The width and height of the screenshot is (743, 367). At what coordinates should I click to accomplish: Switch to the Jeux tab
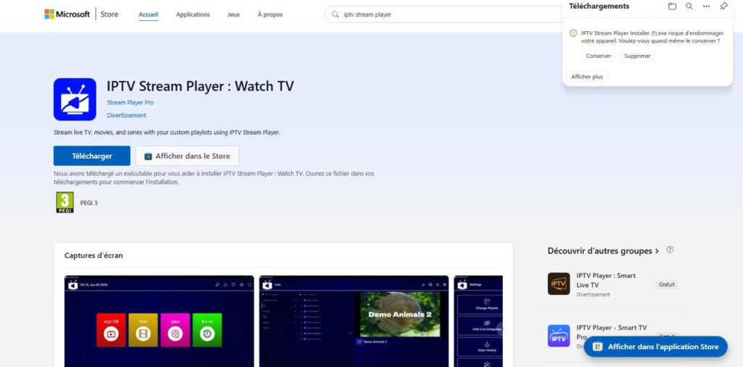234,15
